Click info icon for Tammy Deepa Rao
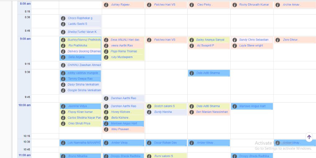 (63, 79)
